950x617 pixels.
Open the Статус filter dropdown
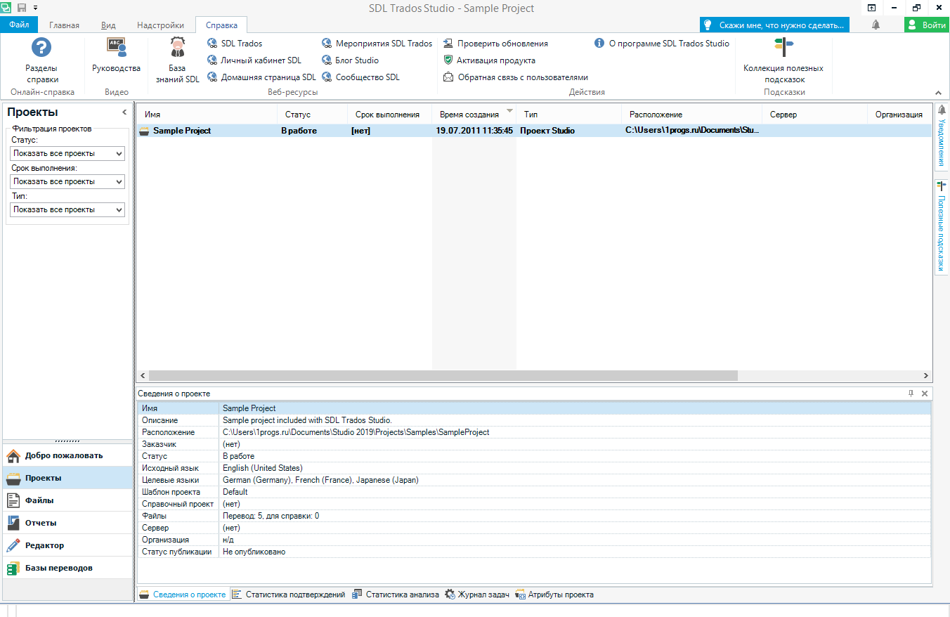pos(67,153)
